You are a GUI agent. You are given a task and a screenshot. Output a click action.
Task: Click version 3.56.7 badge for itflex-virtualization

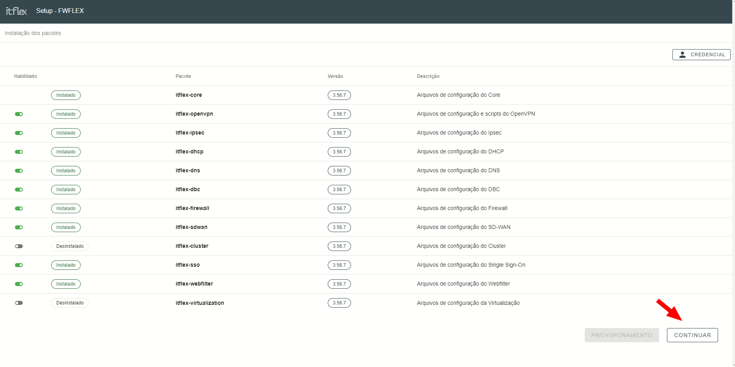click(339, 303)
